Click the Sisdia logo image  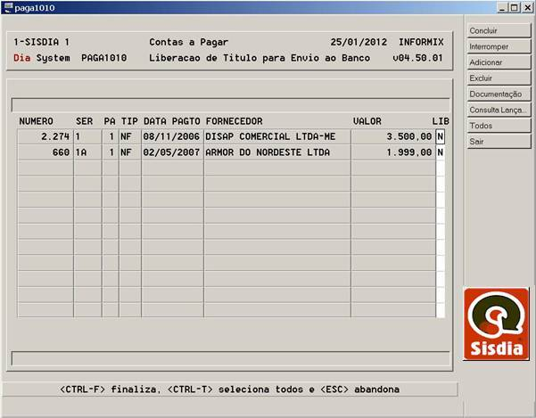pyautogui.click(x=496, y=324)
